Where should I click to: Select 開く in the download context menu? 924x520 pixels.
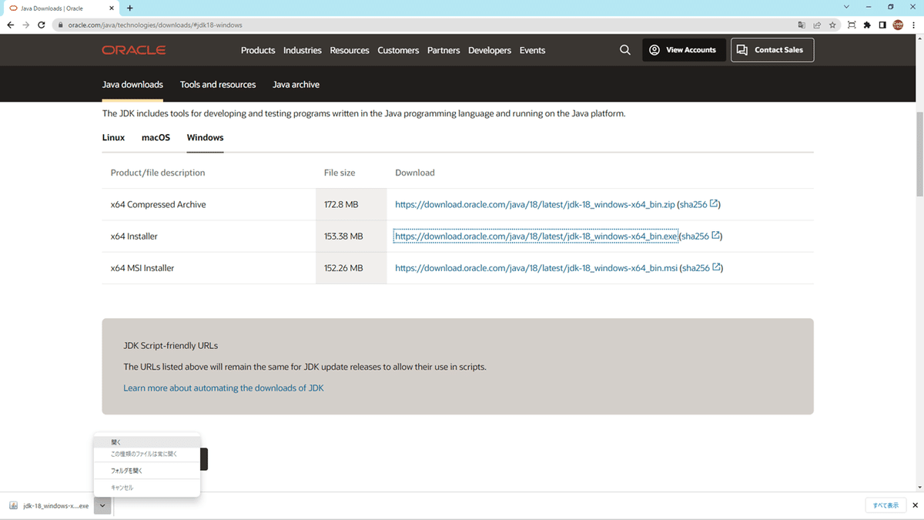pos(146,442)
